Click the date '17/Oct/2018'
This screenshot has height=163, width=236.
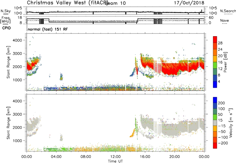pyautogui.click(x=189, y=3)
